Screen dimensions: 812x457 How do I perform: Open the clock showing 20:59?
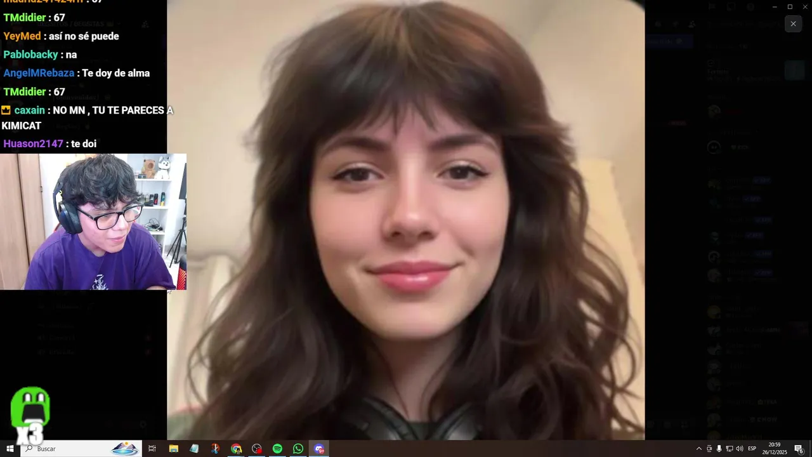tap(775, 449)
